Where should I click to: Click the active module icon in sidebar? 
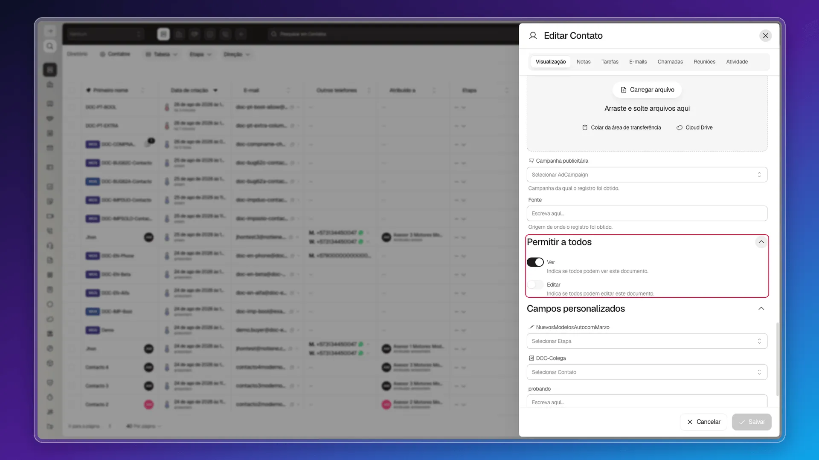50,69
